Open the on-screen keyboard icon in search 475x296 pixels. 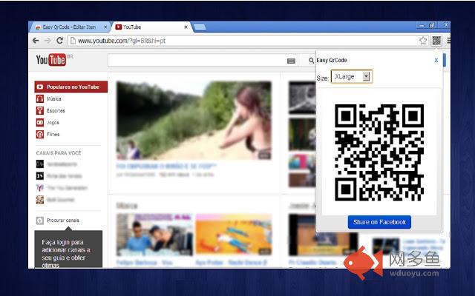(291, 61)
